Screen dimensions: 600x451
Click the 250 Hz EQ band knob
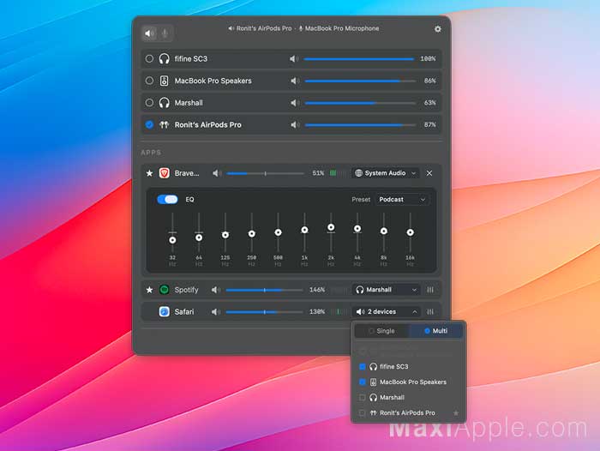(252, 233)
